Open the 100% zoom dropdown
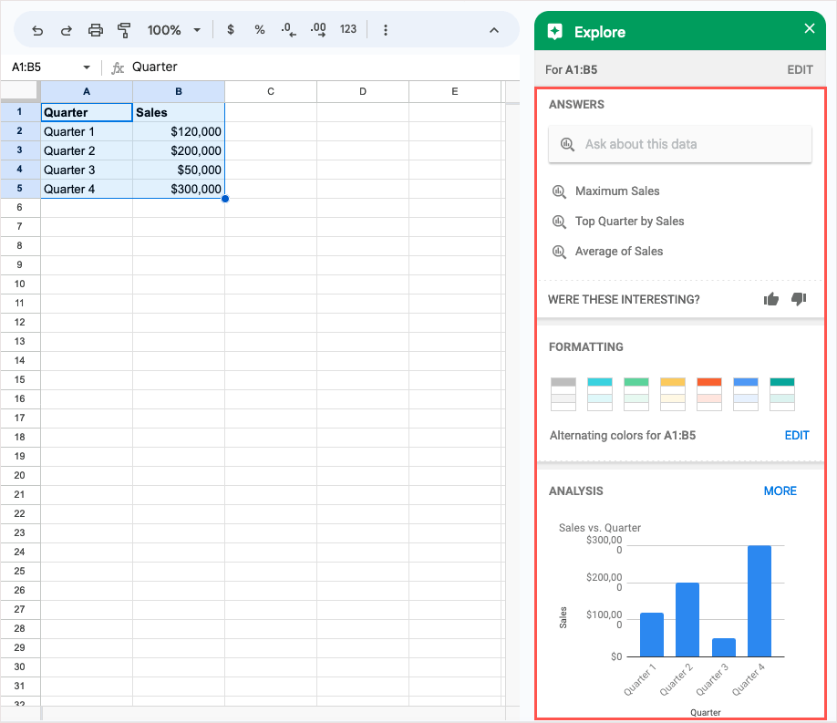This screenshot has height=723, width=837. [173, 30]
